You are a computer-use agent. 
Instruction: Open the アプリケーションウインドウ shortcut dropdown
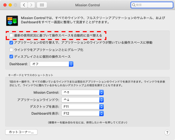coord(83,100)
